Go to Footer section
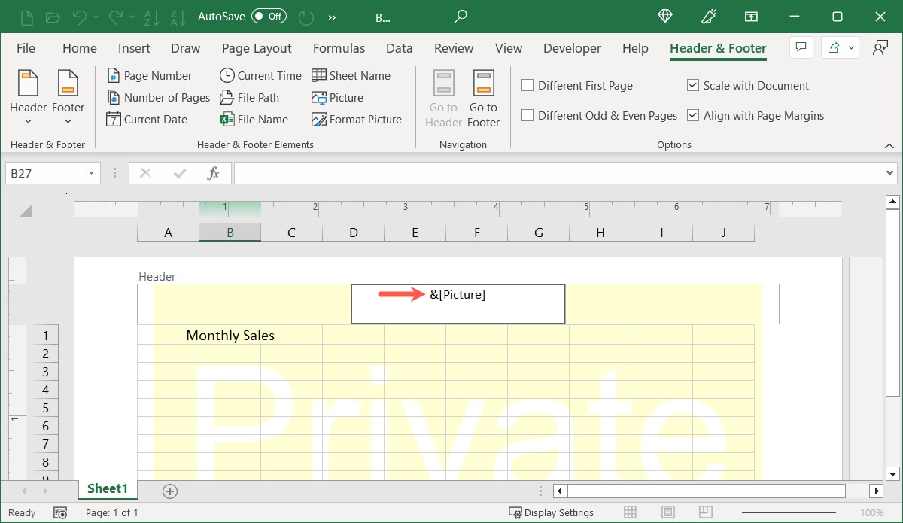 click(x=483, y=99)
